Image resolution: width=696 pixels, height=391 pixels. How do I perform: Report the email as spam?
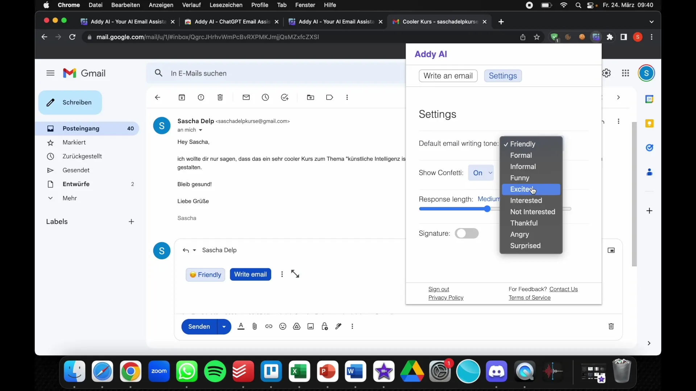point(201,97)
